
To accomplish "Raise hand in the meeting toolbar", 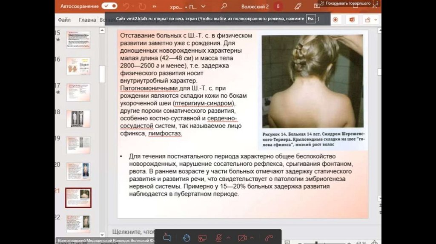I will coord(186,238).
